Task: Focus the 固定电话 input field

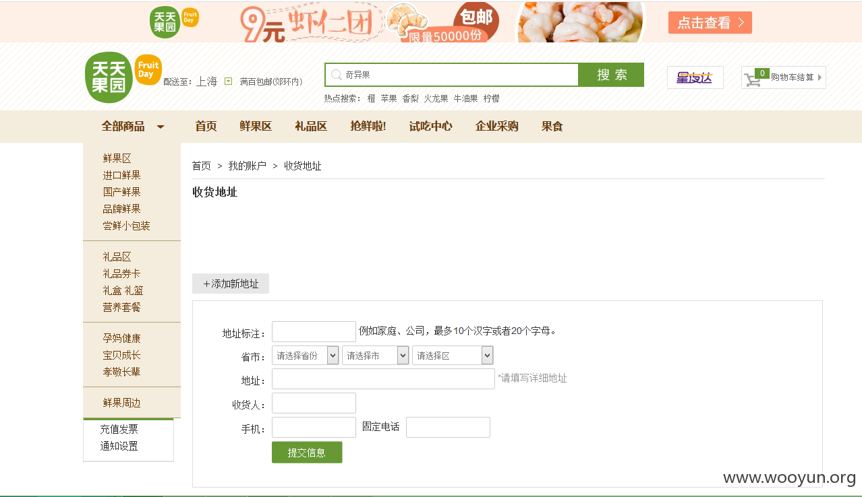Action: click(x=448, y=428)
